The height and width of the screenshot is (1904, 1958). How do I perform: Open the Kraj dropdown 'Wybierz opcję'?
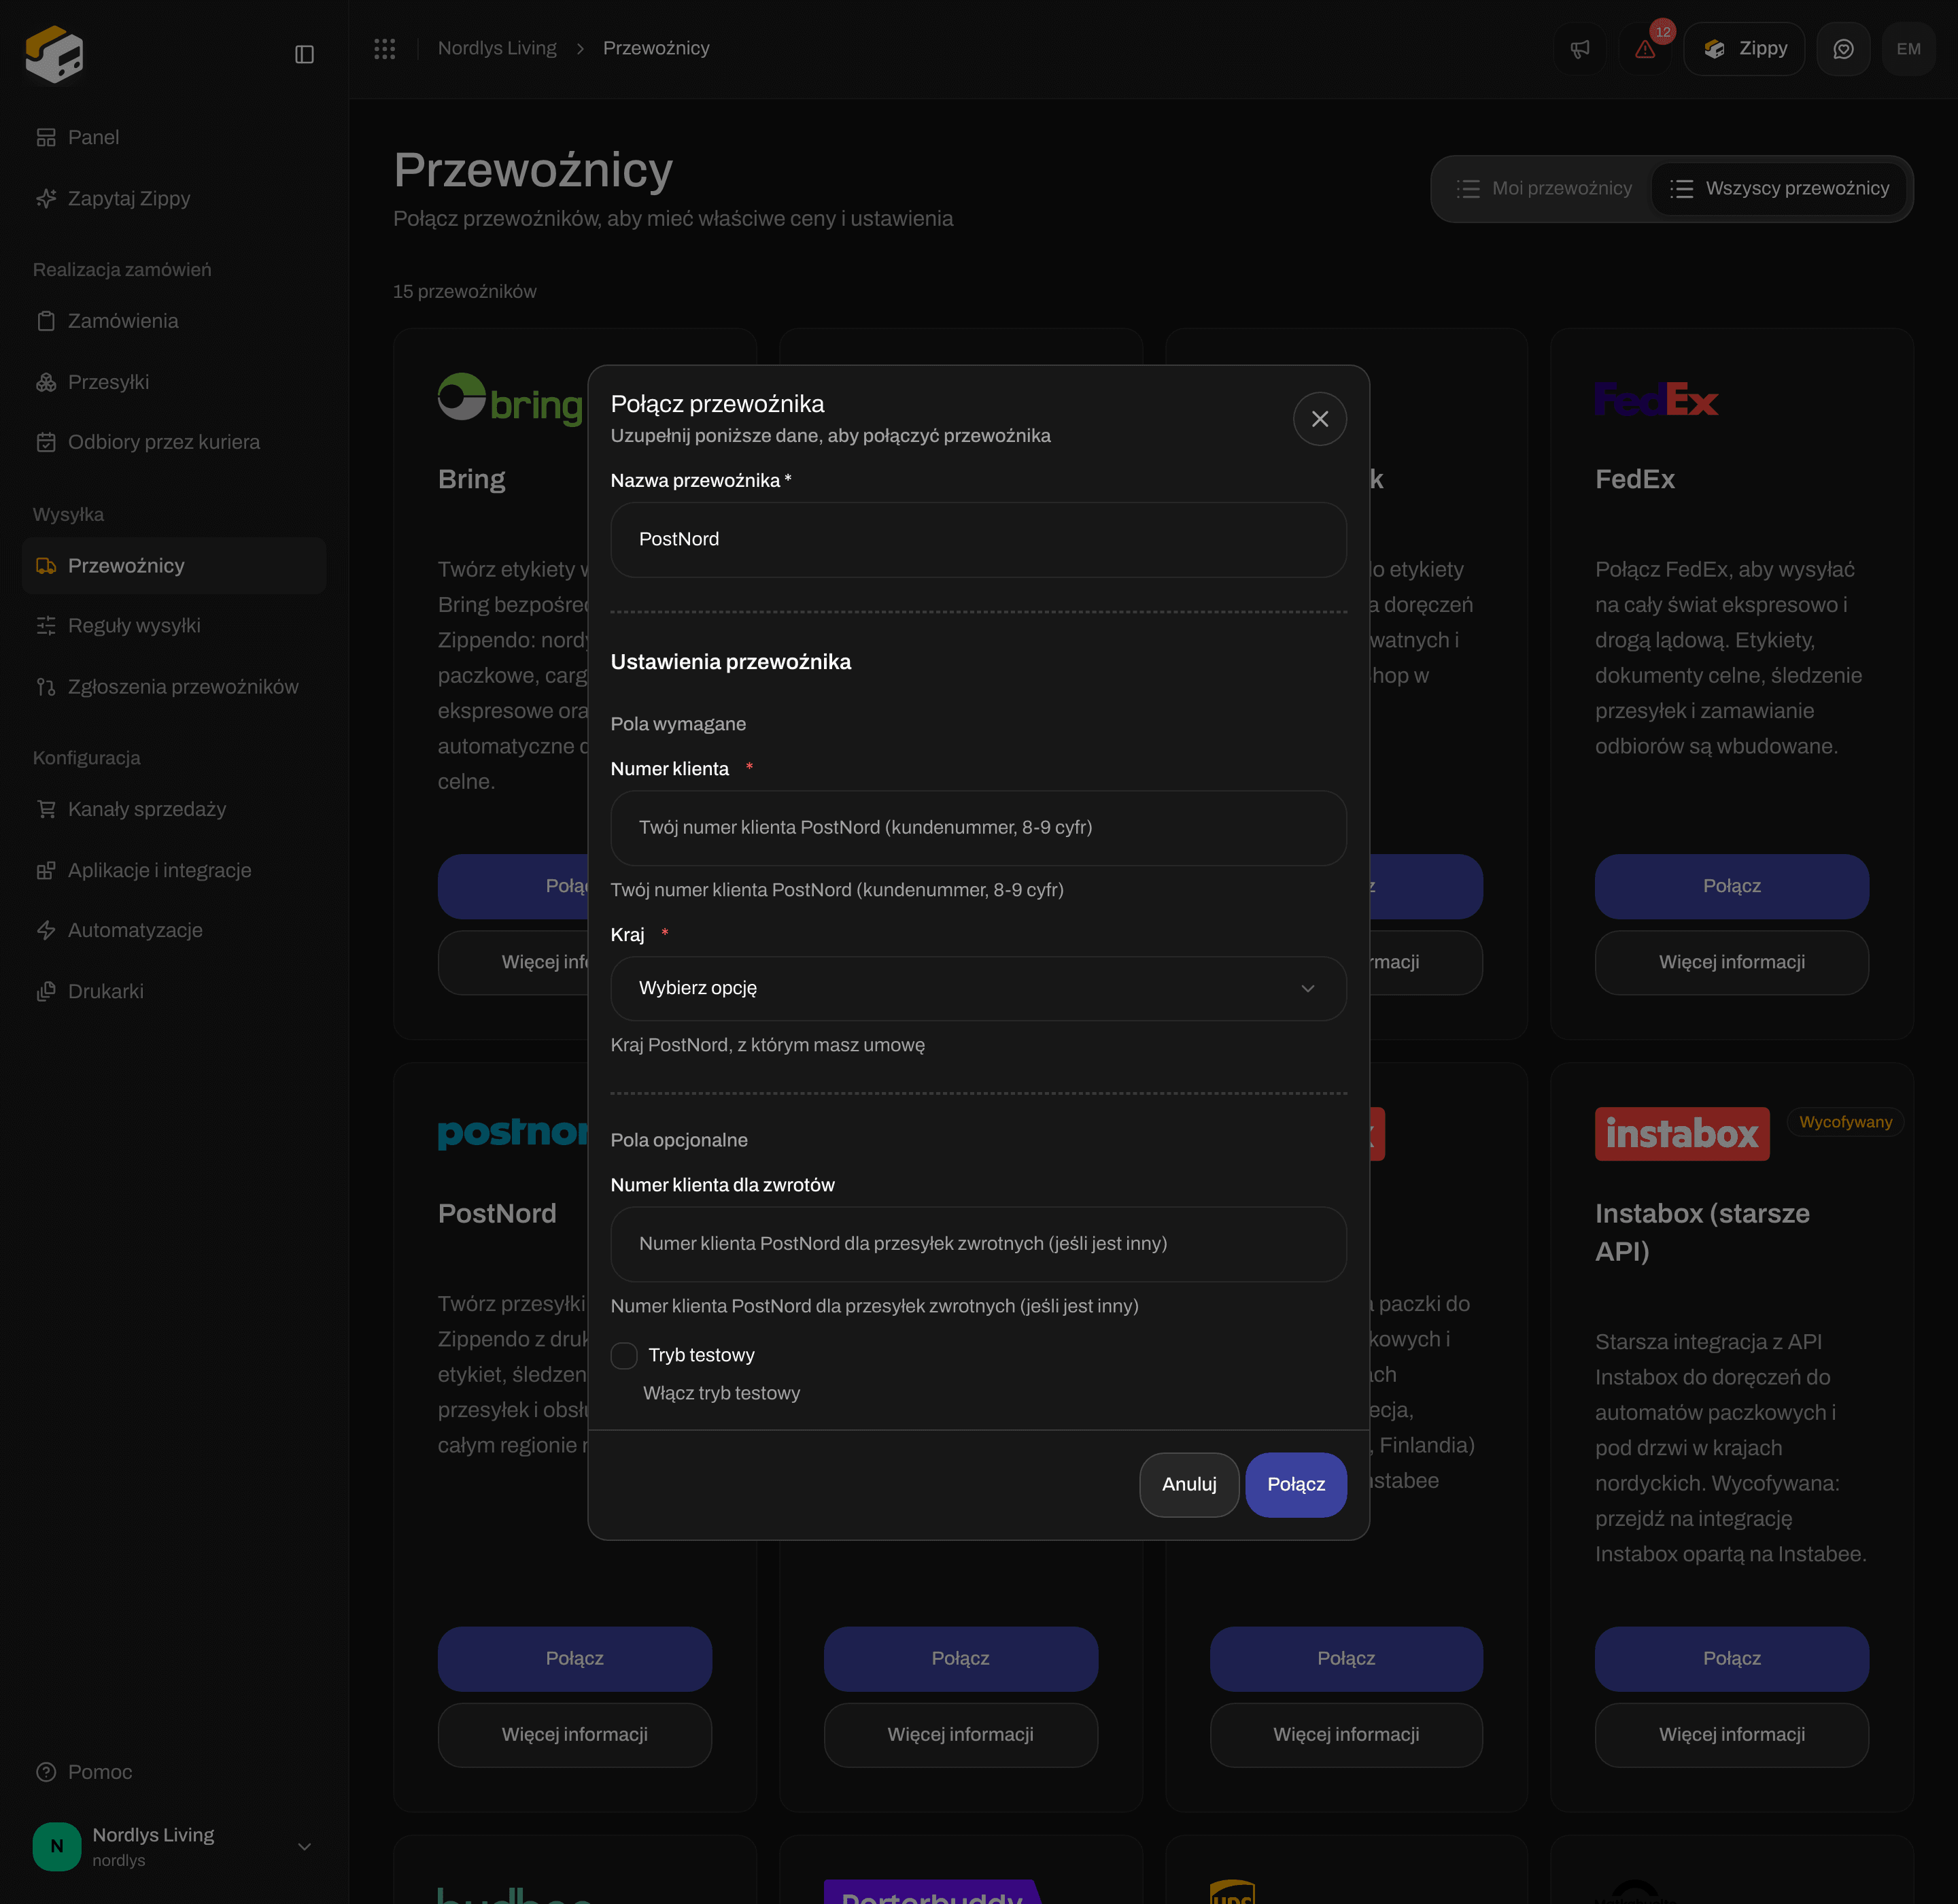click(x=978, y=988)
